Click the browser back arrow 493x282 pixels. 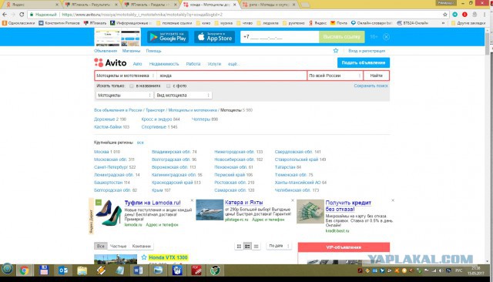(5, 15)
